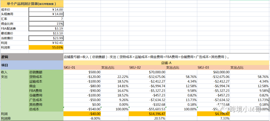This screenshot has height=121, width=270.
Task: Click the $70,000.00 total sales cell
Action: coord(147,72)
